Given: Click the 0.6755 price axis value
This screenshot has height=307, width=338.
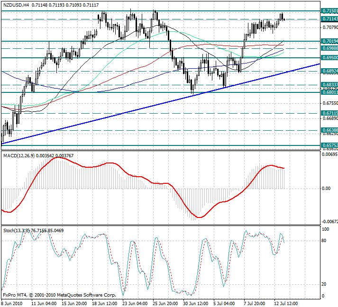Looking at the screenshot, I should tap(330, 103).
